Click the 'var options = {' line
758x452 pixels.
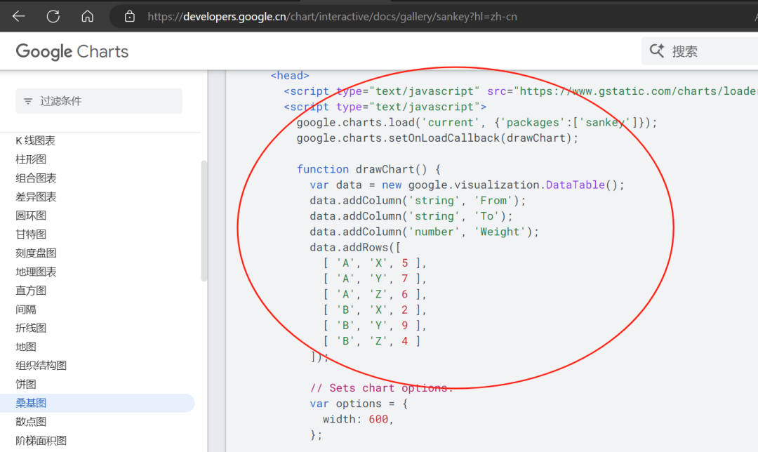point(359,404)
